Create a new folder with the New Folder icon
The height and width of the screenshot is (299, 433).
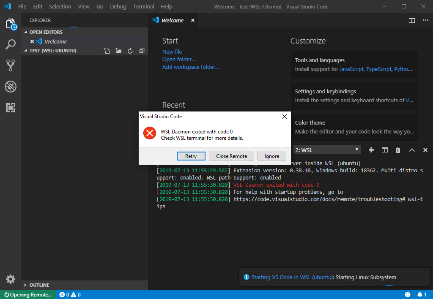point(118,51)
